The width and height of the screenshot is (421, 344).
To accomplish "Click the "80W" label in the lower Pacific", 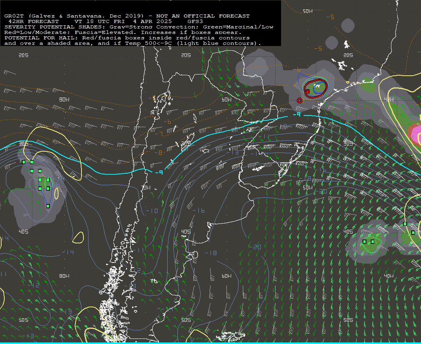I will click(64, 276).
